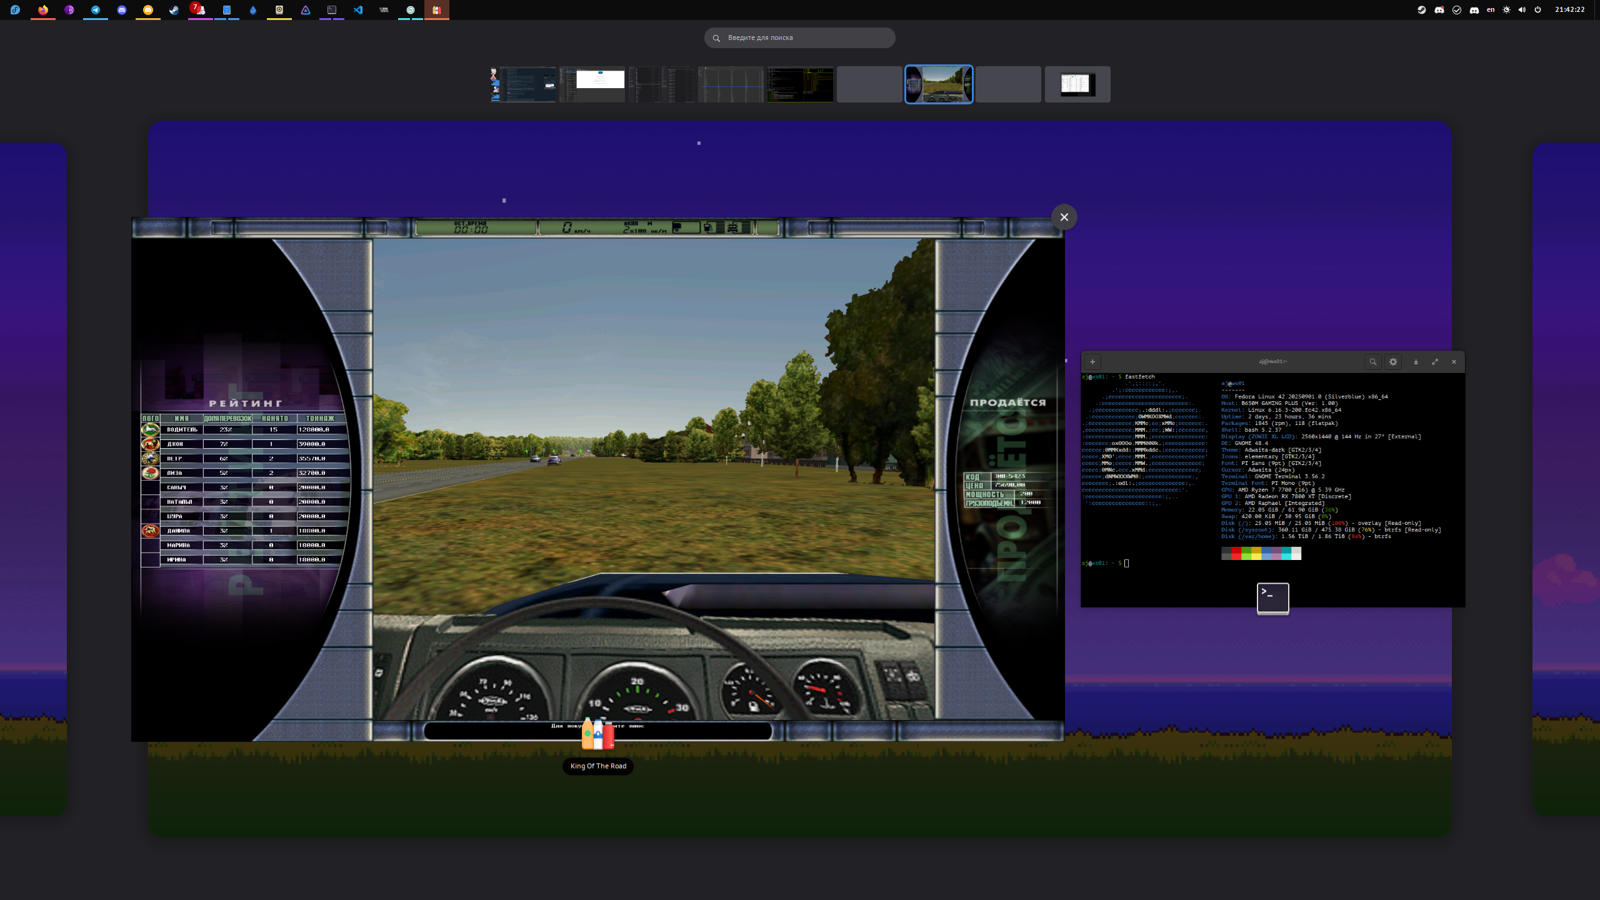Open the dash app with red 7 badge
1600x900 pixels.
click(x=199, y=9)
